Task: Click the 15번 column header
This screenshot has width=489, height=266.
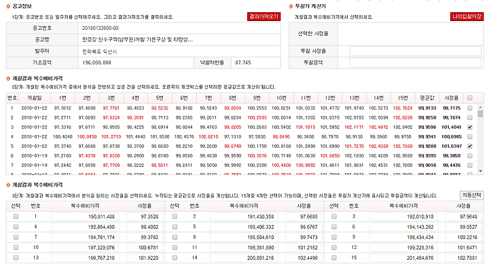Action: pyautogui.click(x=403, y=98)
